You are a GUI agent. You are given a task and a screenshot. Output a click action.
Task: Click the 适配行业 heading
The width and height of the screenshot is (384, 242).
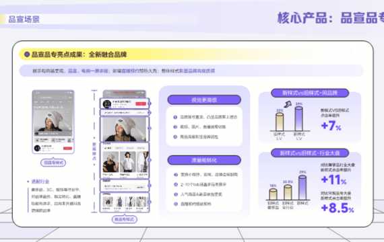(40, 182)
